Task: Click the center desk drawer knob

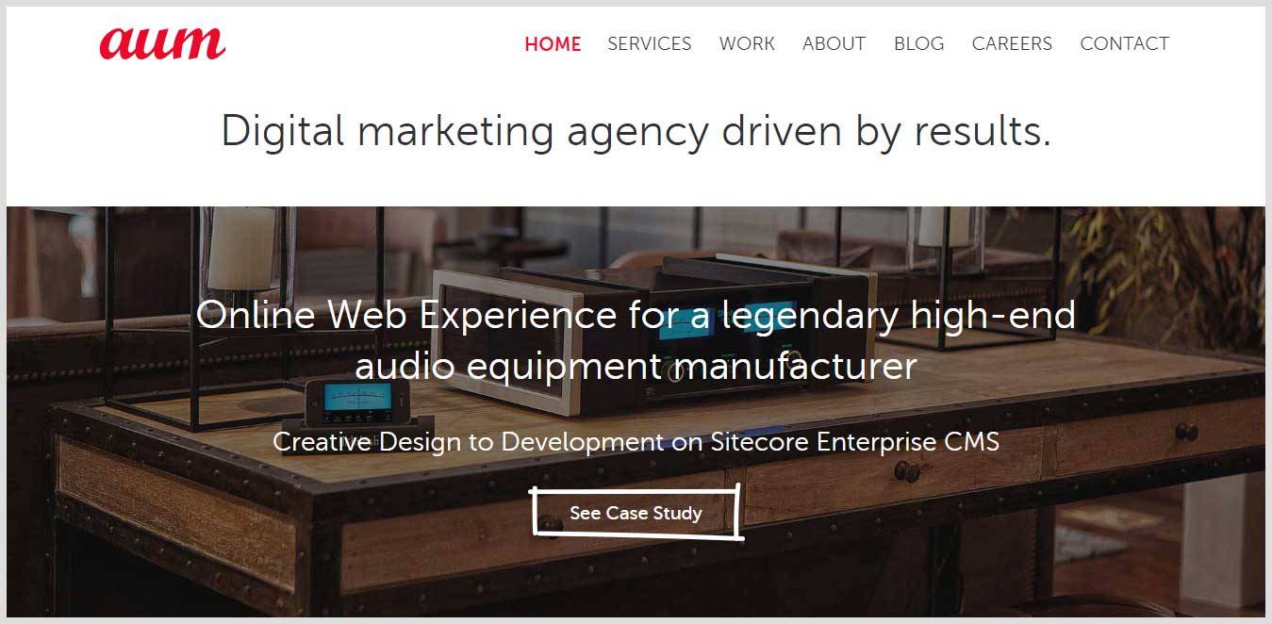Action: click(x=907, y=470)
